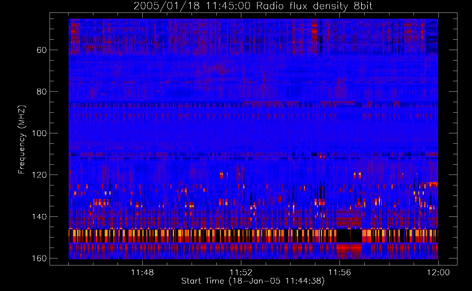Click the '120' frequency tick label

39,175
